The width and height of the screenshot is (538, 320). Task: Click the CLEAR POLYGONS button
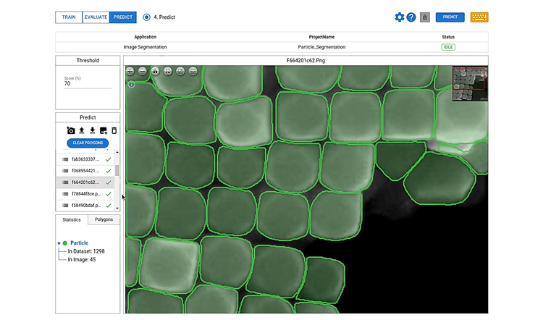(x=88, y=143)
